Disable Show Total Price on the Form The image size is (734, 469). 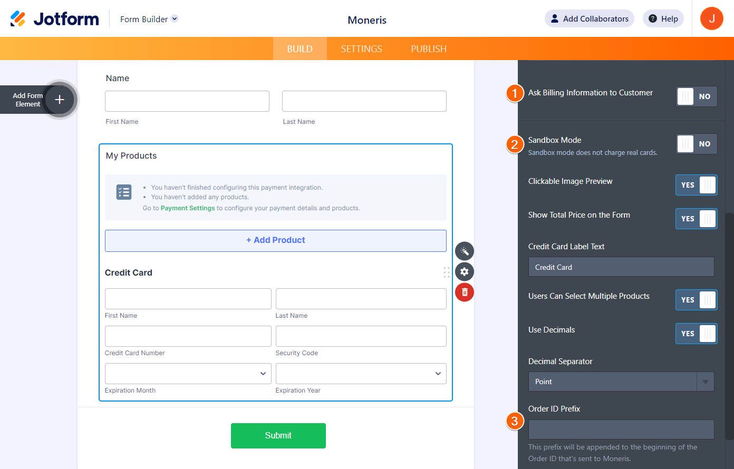pyautogui.click(x=696, y=219)
